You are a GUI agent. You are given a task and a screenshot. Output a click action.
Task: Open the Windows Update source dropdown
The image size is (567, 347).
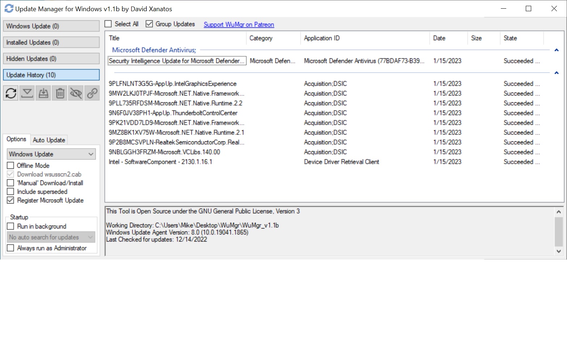pos(51,154)
